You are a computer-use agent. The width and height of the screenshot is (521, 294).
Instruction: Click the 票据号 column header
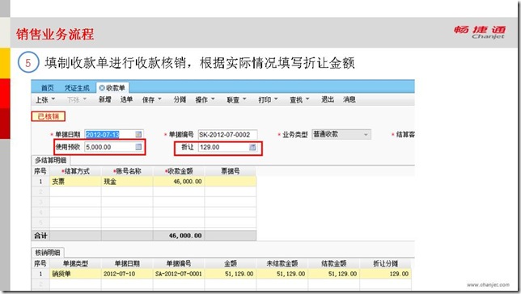231,171
